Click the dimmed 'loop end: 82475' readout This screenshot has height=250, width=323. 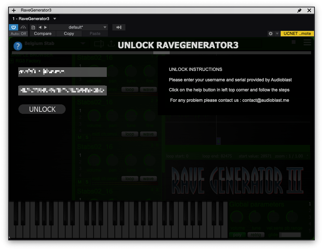[217, 156]
